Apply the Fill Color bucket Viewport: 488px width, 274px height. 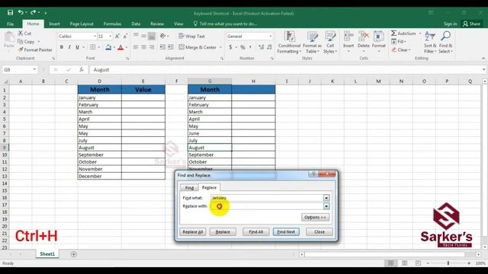pos(108,47)
